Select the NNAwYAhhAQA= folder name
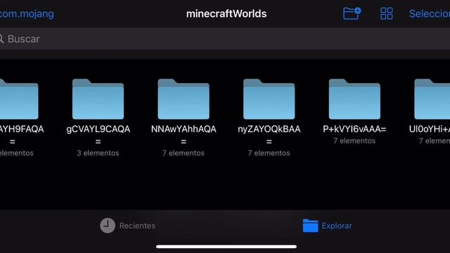450x253 pixels. coord(184,135)
